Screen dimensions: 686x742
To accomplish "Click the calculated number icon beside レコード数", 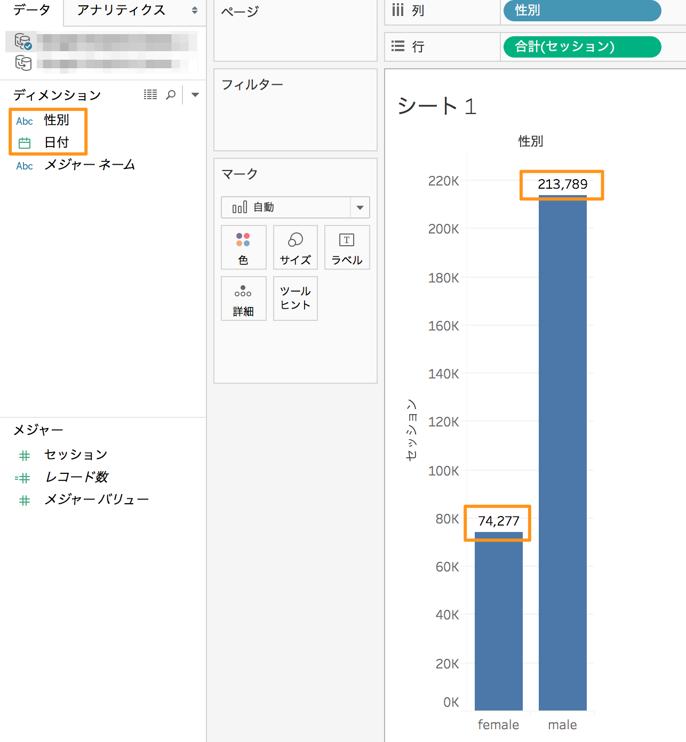I will tap(22, 478).
